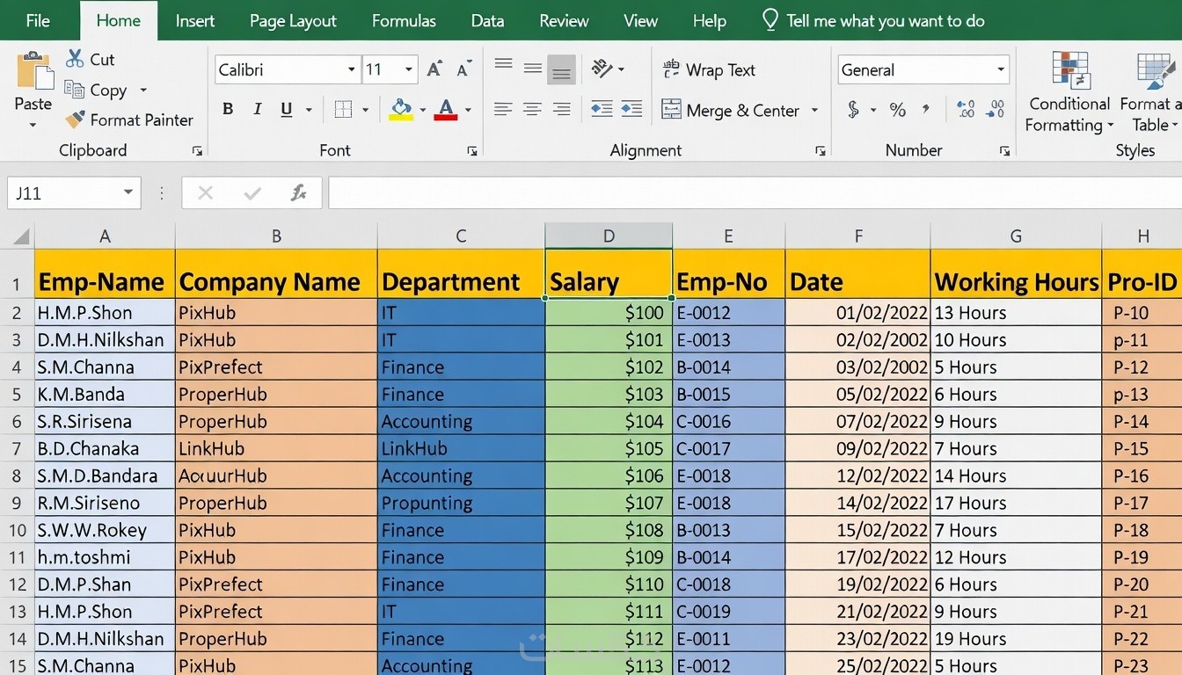This screenshot has height=675, width=1182.
Task: Select column D header
Action: tap(609, 236)
